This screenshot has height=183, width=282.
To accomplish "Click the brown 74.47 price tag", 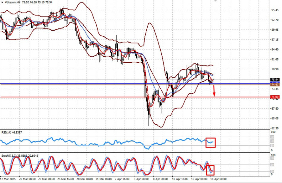I will 275,85.
